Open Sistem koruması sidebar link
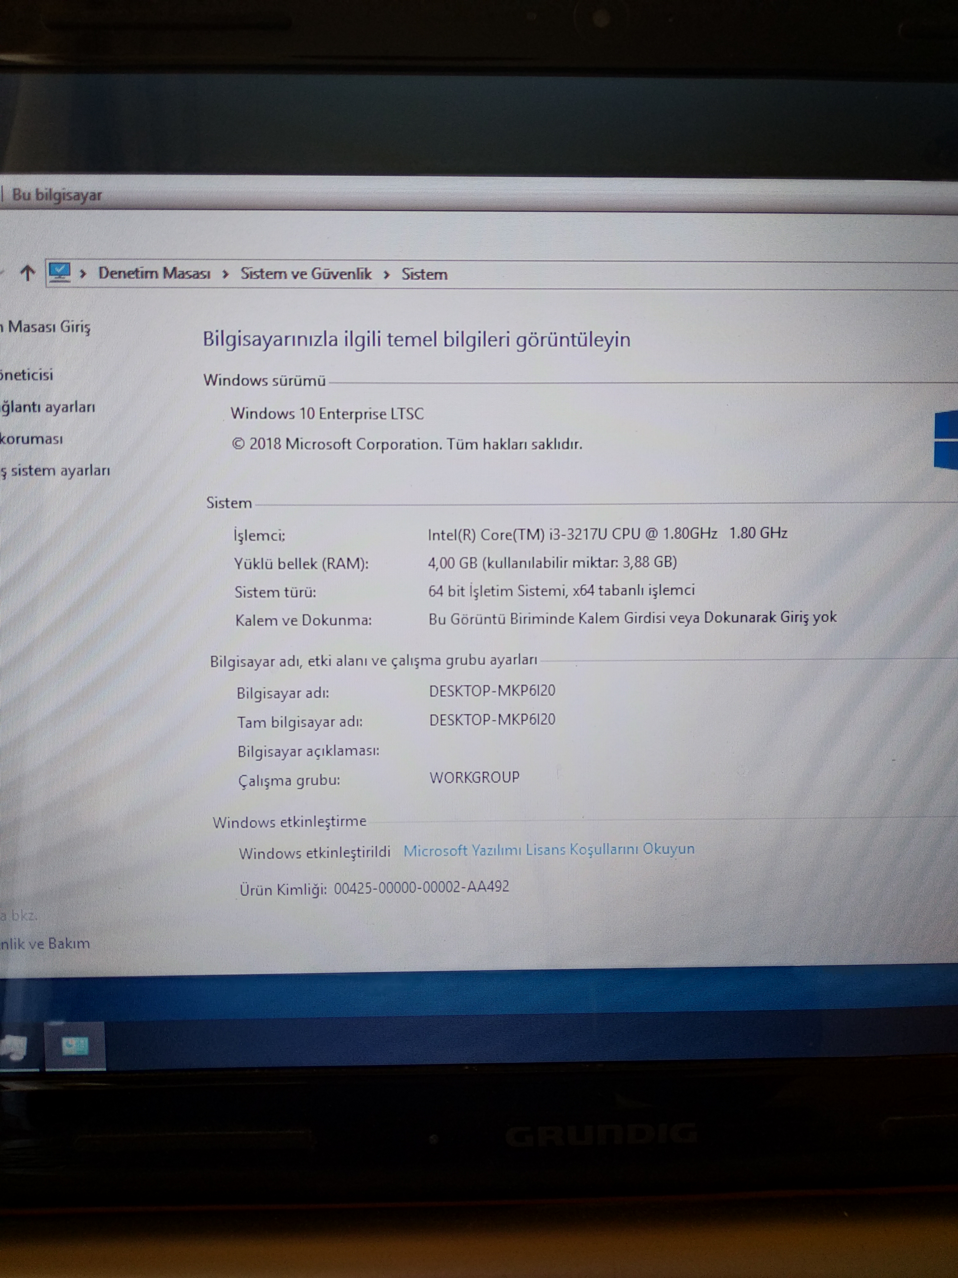Image resolution: width=958 pixels, height=1278 pixels. (31, 439)
